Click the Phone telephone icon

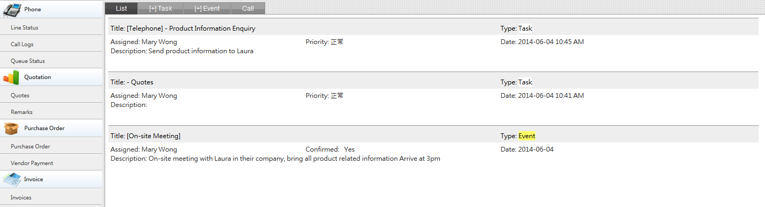click(x=11, y=10)
